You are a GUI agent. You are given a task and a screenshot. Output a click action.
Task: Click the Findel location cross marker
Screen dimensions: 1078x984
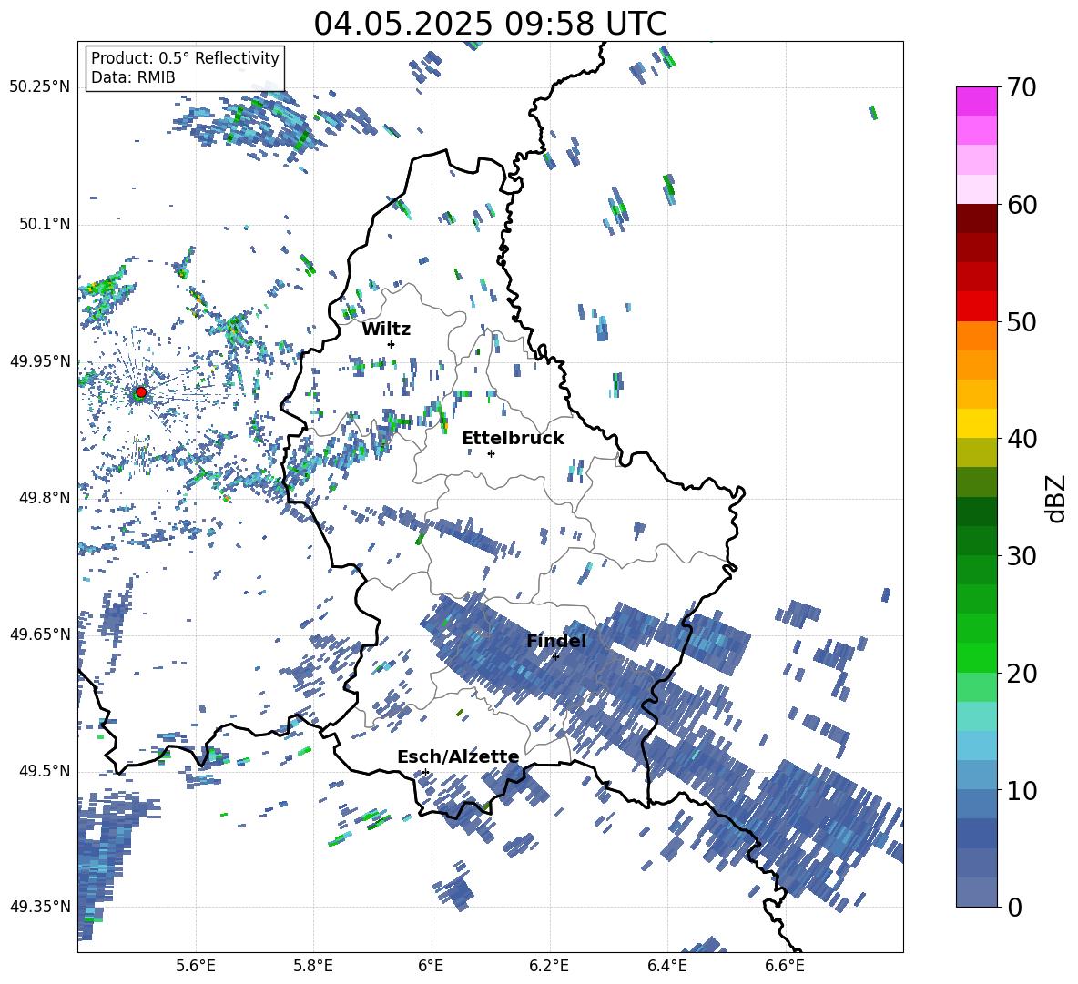(555, 657)
